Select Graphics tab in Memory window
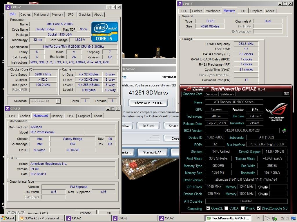This screenshot has width=297, height=222. [256, 11]
